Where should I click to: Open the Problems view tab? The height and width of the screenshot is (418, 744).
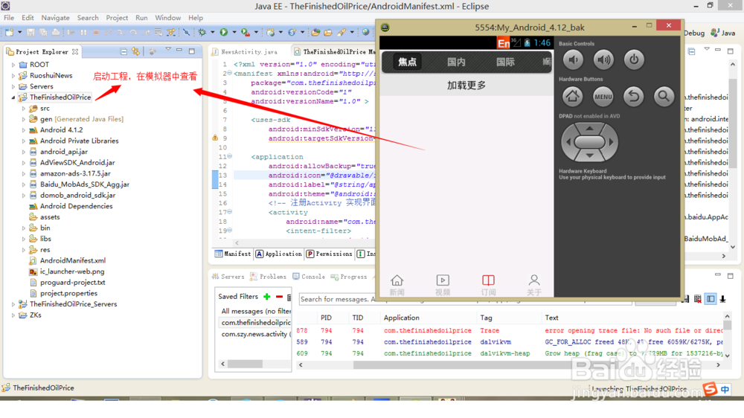pos(268,277)
